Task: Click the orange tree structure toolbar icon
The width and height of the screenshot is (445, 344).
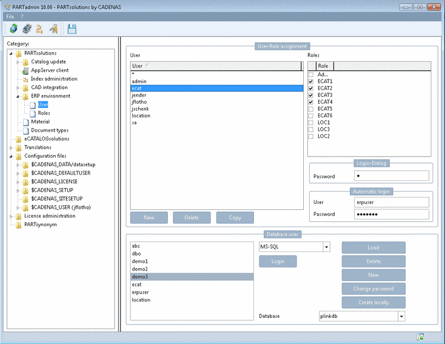Action: point(40,28)
